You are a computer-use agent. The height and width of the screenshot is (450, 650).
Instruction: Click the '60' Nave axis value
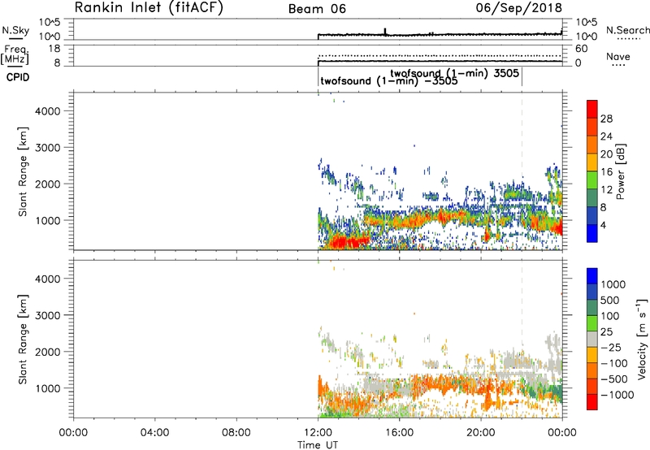[x=581, y=49]
